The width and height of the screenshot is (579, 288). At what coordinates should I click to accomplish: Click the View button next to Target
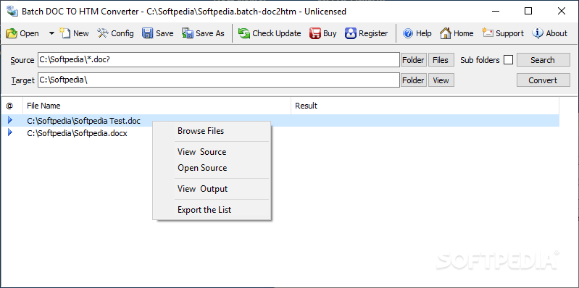pos(441,80)
